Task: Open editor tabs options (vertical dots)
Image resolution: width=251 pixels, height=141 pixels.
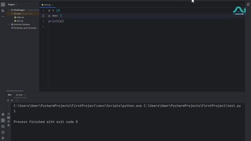Action: [242, 5]
